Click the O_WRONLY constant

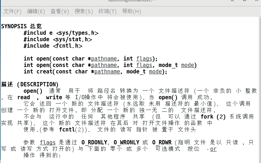point(127,143)
